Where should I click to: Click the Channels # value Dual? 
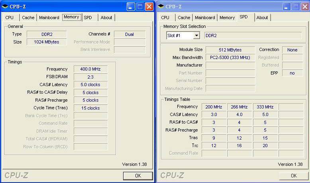pos(129,34)
